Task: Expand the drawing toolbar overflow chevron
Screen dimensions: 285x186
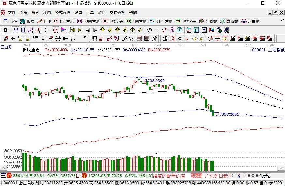Action: point(85,37)
